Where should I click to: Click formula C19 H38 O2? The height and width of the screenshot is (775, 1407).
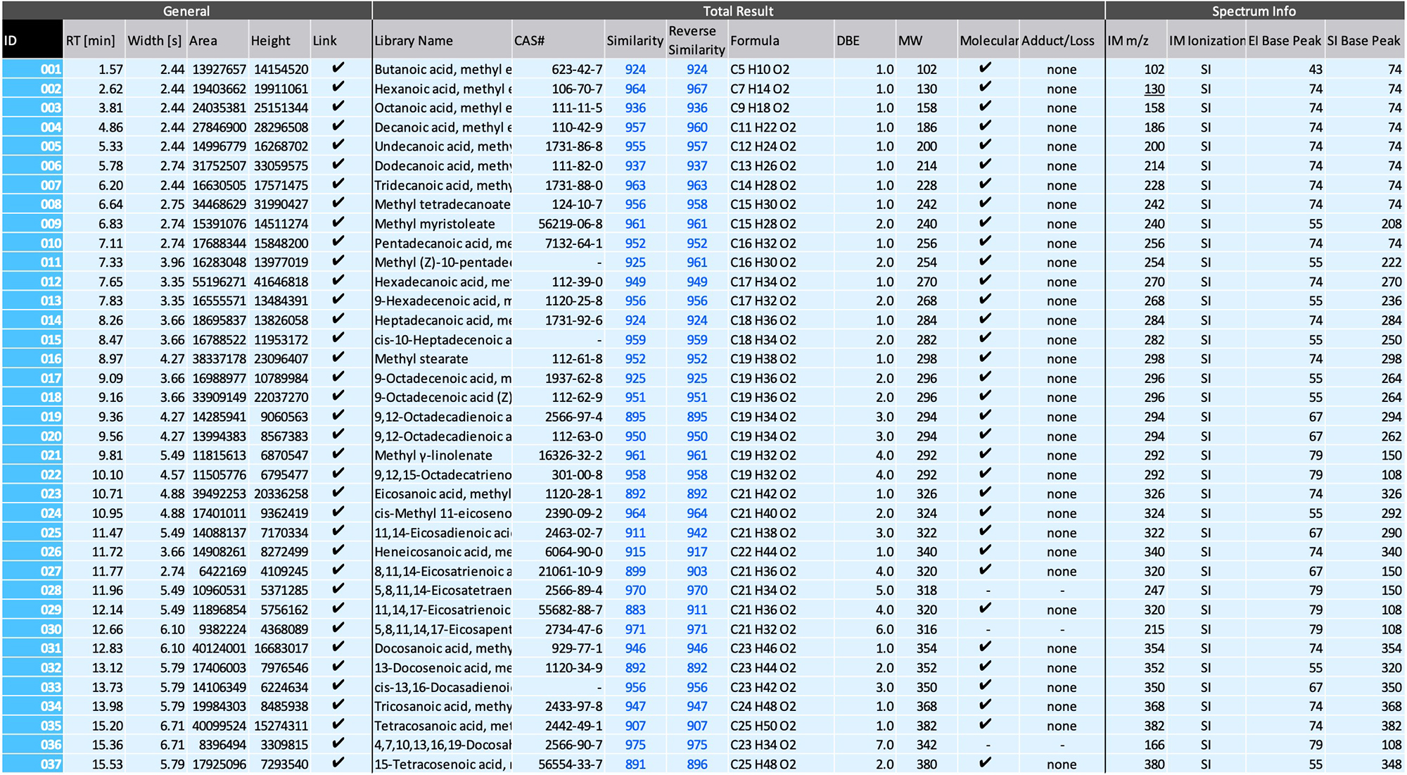tap(763, 359)
